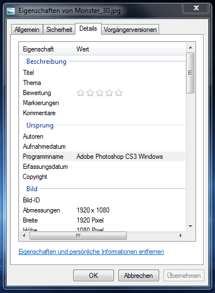Open Eigenschaften und persönliche Informationen entfernen link
Image resolution: width=215 pixels, height=293 pixels.
coord(91,252)
